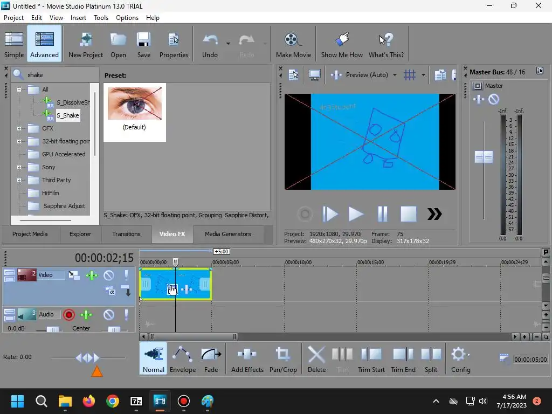Save the current project

pos(143,44)
